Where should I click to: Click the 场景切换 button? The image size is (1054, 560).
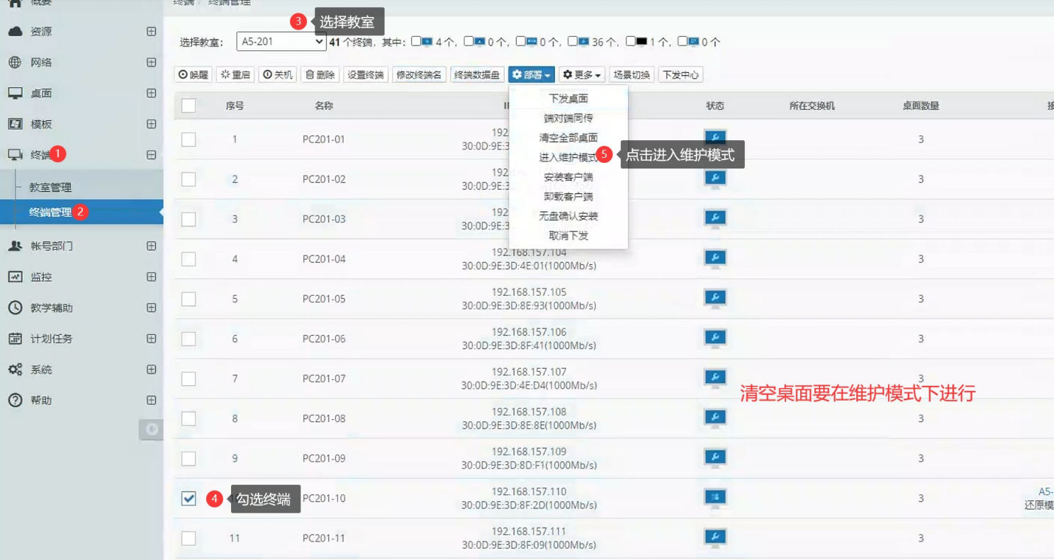pos(631,75)
